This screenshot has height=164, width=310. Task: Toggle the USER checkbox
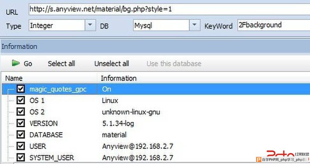(x=21, y=146)
